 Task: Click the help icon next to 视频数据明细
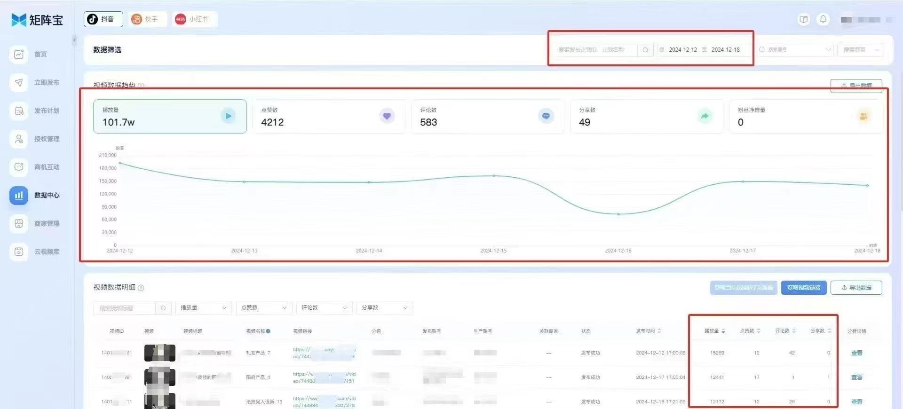141,287
